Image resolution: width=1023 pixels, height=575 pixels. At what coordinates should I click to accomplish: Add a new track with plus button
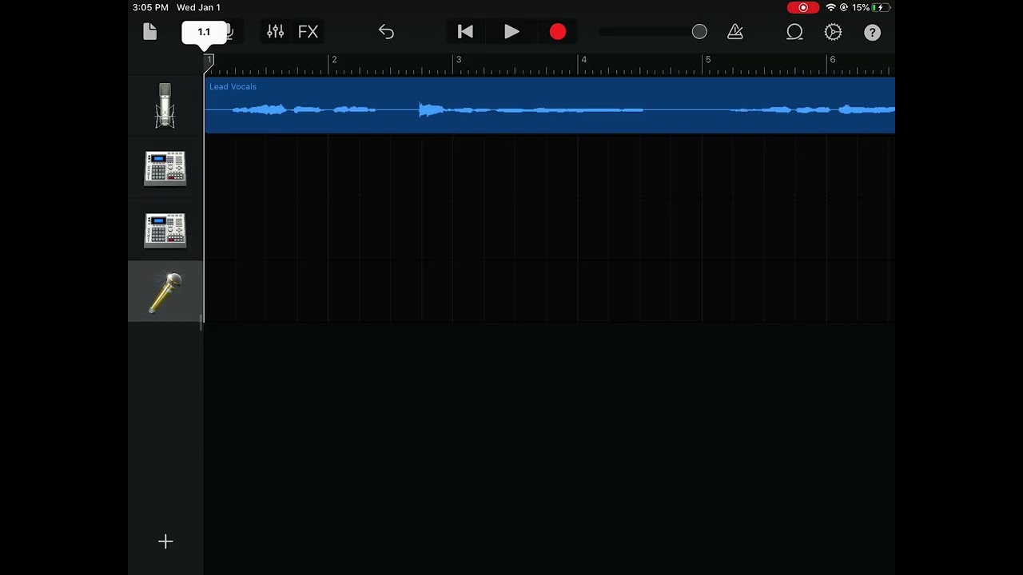point(165,541)
